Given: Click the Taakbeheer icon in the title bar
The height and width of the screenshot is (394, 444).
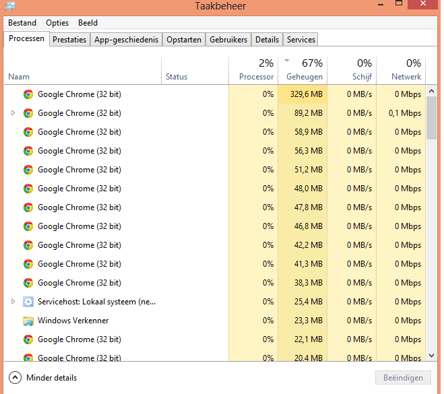Looking at the screenshot, I should pyautogui.click(x=9, y=6).
